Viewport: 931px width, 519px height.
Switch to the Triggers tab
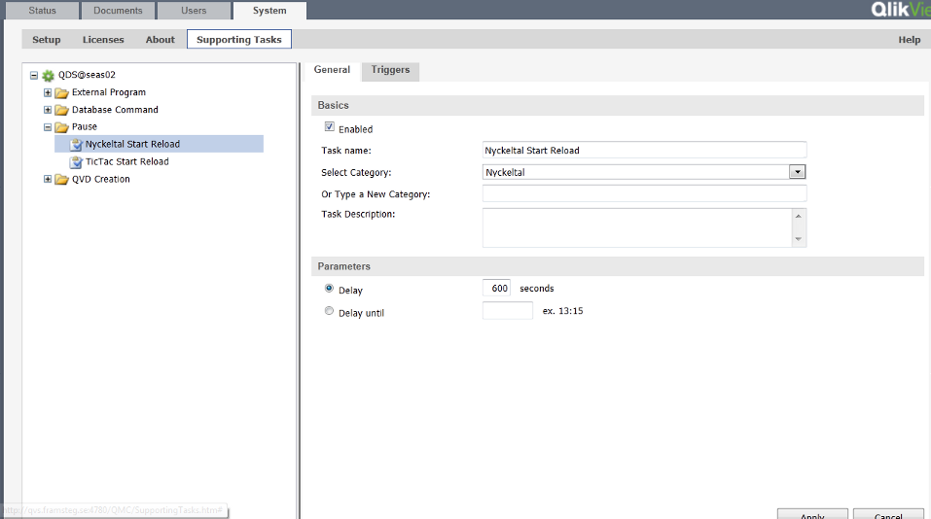[x=390, y=70]
